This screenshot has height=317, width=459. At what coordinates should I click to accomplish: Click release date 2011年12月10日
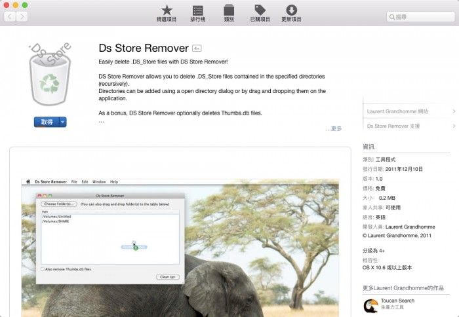[404, 169]
